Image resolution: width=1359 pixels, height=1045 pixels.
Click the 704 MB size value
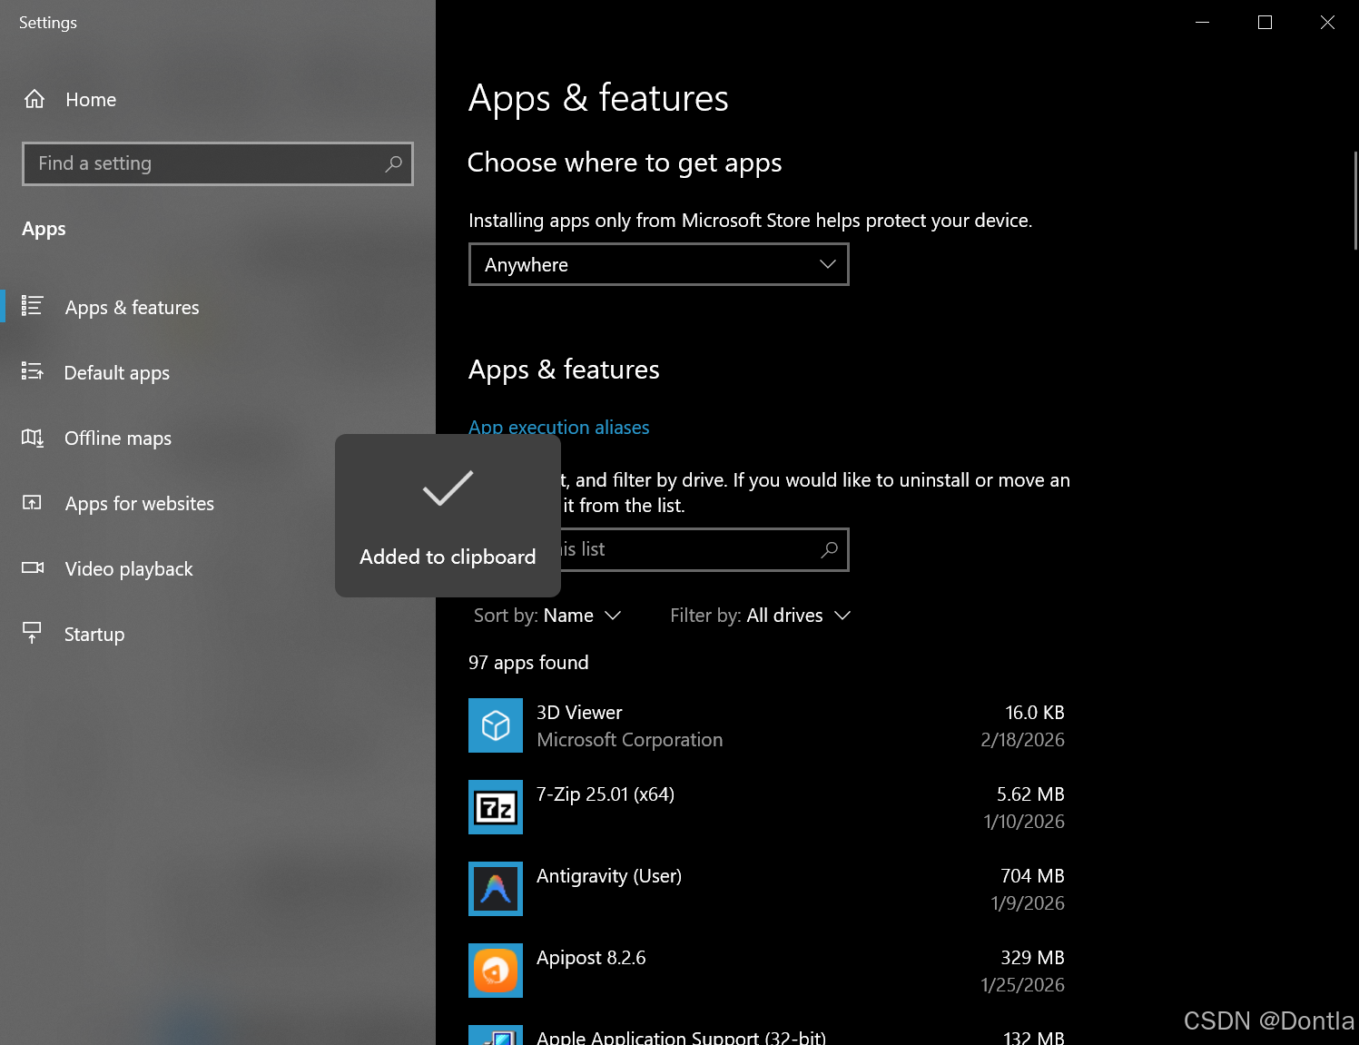(1032, 876)
